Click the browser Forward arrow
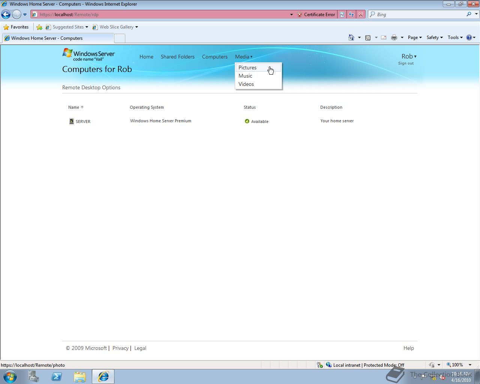Screen dimensions: 480x384 pyautogui.click(x=16, y=15)
